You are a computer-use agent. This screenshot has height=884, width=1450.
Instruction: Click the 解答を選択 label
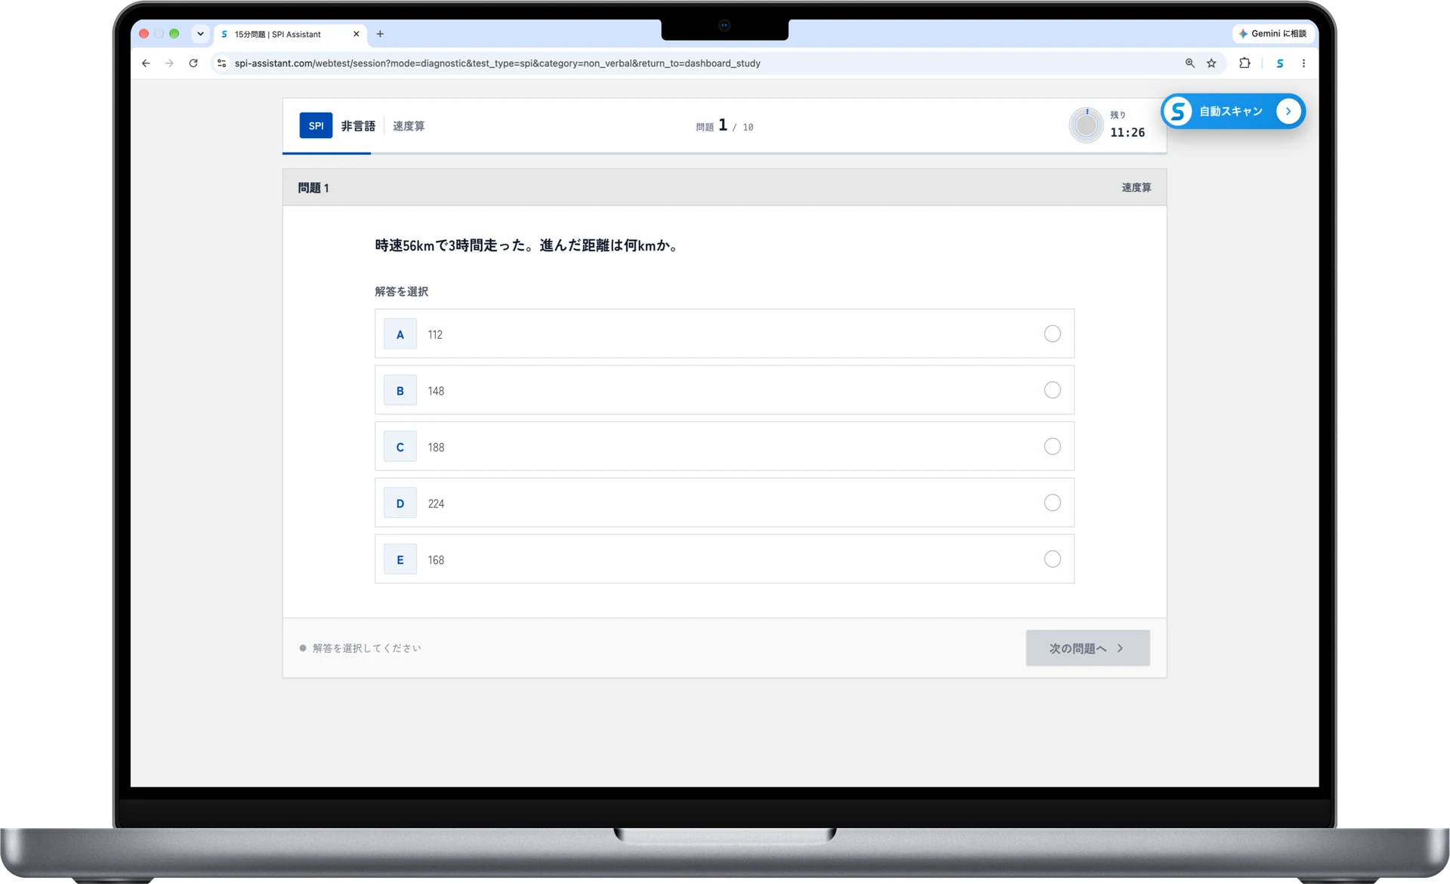tap(401, 291)
